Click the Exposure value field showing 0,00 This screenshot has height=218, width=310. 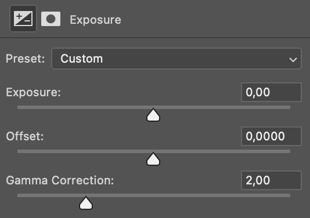271,92
